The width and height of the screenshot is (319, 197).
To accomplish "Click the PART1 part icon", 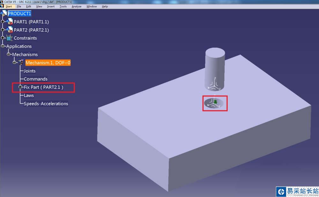I will coord(10,22).
